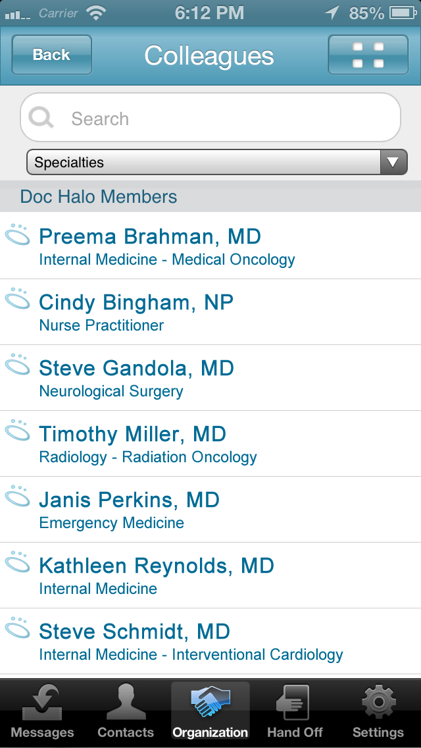Open the Settings tab
The height and width of the screenshot is (748, 421).
pyautogui.click(x=378, y=712)
